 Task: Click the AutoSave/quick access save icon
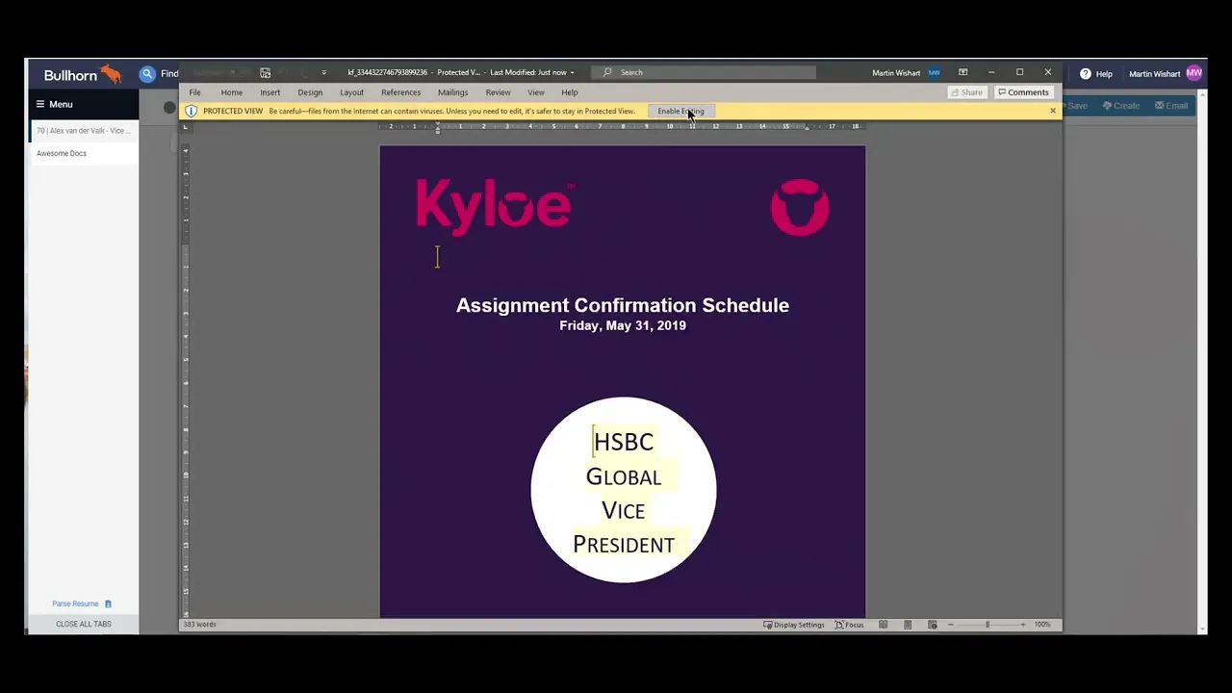click(x=265, y=72)
